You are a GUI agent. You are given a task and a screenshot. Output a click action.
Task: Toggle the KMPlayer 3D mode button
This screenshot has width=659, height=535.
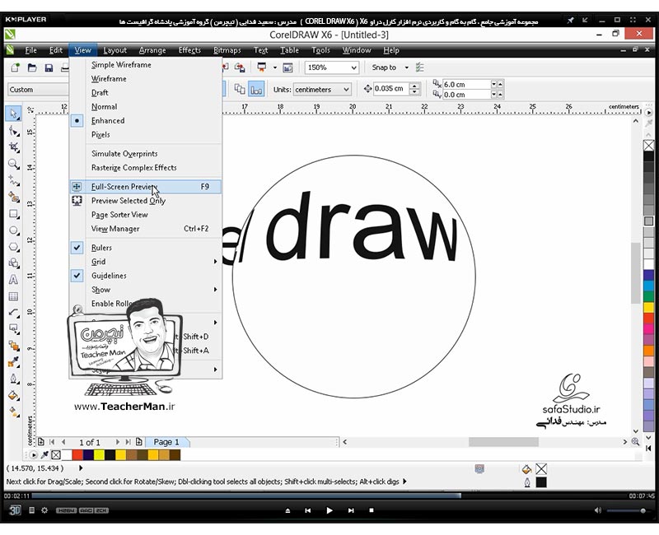pyautogui.click(x=15, y=510)
